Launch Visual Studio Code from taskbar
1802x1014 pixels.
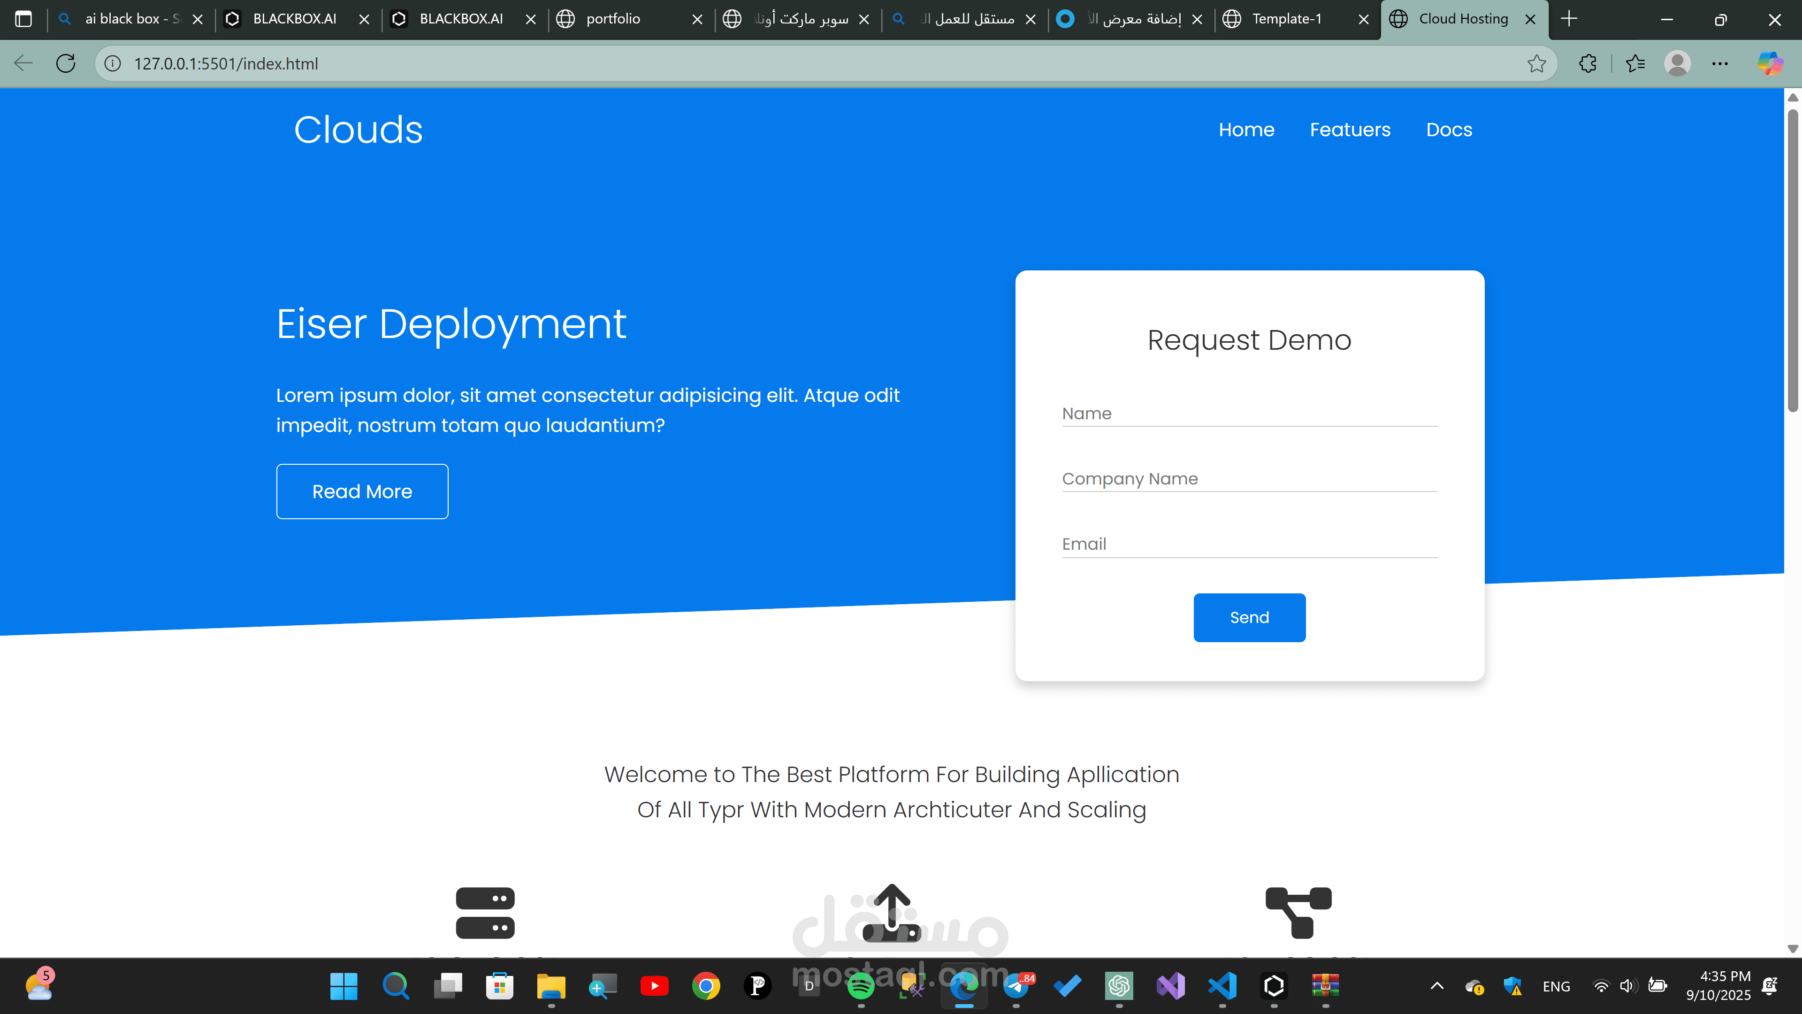point(1222,986)
